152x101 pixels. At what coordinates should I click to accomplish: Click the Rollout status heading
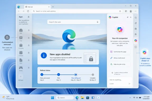pyautogui.click(x=45, y=70)
